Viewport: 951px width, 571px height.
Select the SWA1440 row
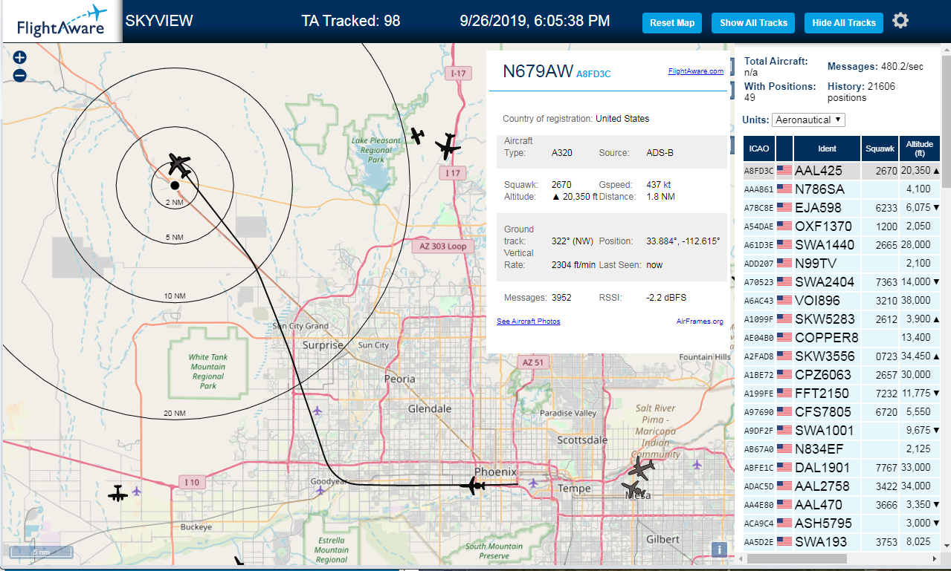(x=842, y=245)
